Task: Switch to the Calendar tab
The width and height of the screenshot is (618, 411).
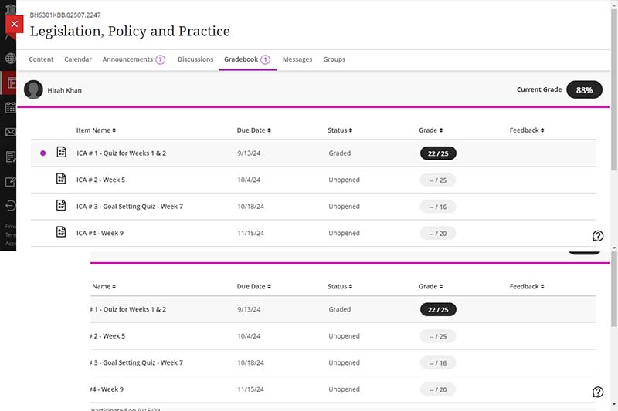Action: click(x=78, y=59)
